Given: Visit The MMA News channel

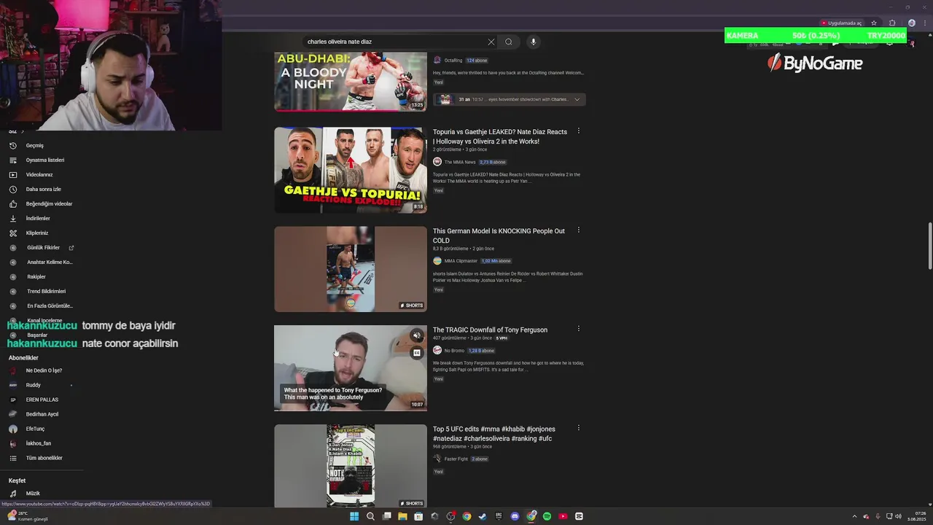Looking at the screenshot, I should [460, 162].
